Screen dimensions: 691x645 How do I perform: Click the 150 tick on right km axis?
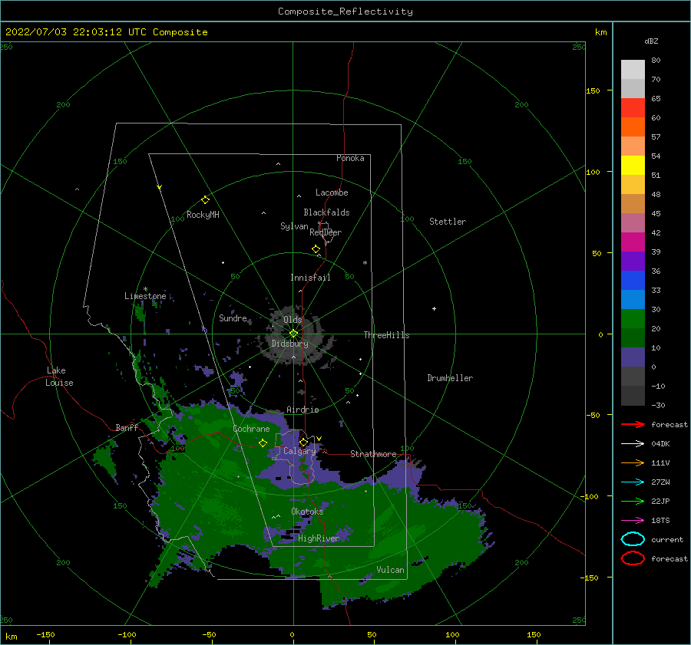pos(593,90)
